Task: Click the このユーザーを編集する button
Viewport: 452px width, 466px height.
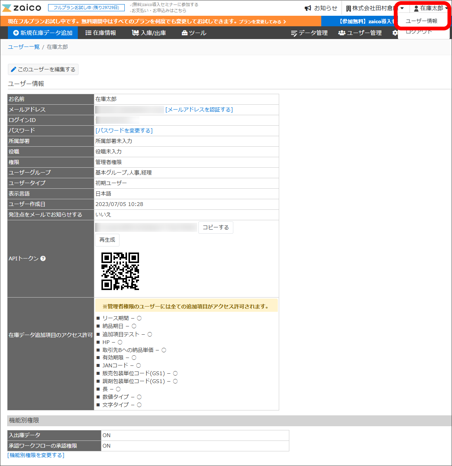Action: 43,69
